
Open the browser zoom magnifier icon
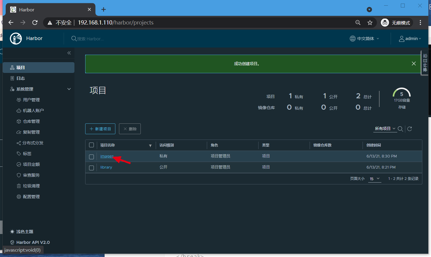click(358, 23)
